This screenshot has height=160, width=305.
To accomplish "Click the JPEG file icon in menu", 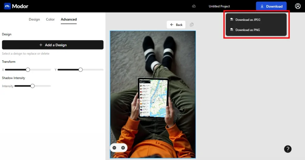I will tap(231, 20).
